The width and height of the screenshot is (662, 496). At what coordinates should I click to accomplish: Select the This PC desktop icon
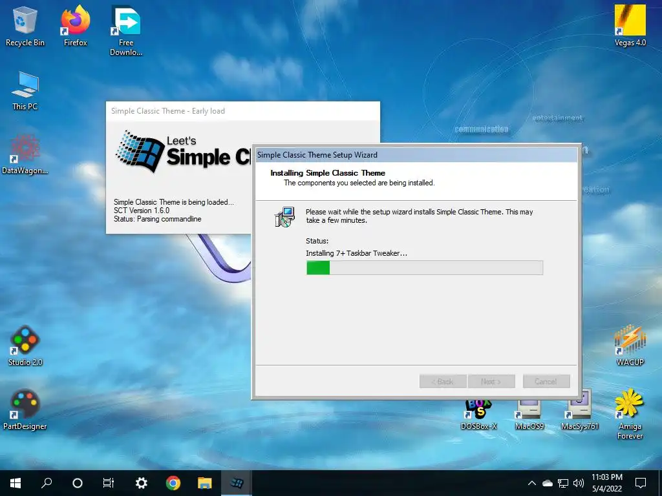point(25,91)
